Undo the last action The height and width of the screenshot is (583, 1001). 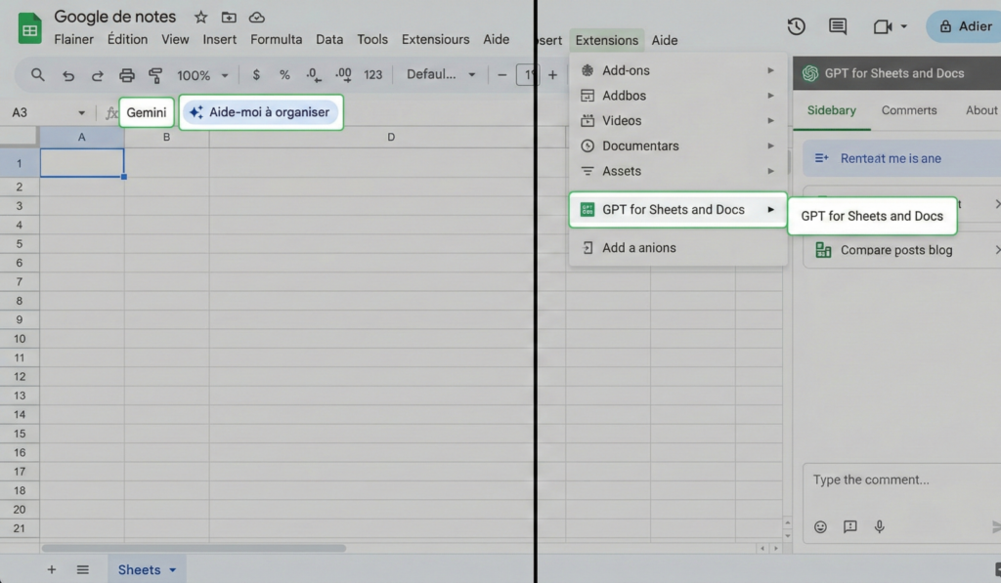tap(67, 74)
